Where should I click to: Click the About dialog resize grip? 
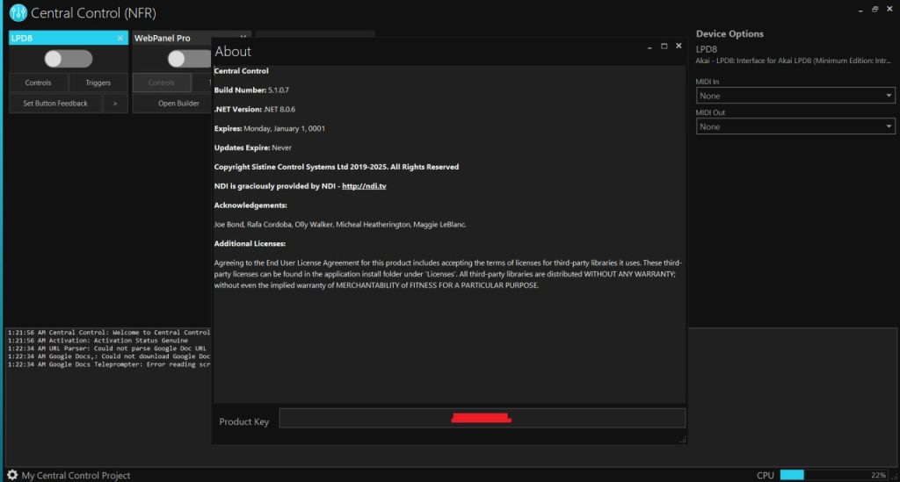tap(682, 440)
